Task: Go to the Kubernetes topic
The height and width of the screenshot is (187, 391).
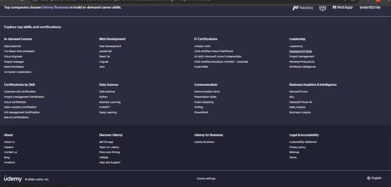Action: point(201,67)
